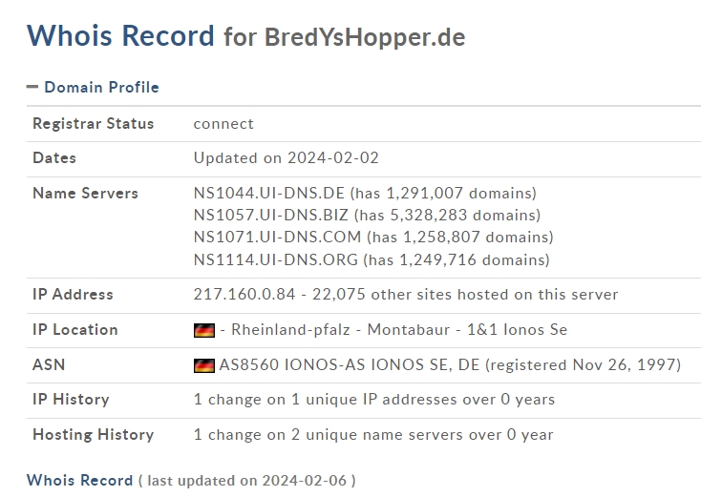Screen dimensions: 701x497
Task: Click IP address 217.160.0.84
Action: [244, 294]
